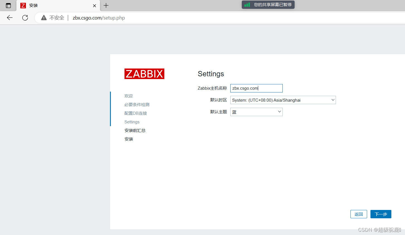The height and width of the screenshot is (235, 405).
Task: Click the Zabbix主机名称 input field
Action: click(x=257, y=88)
